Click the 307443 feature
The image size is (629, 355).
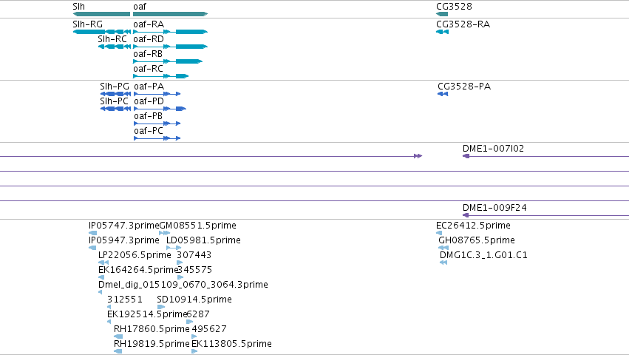pos(180,263)
